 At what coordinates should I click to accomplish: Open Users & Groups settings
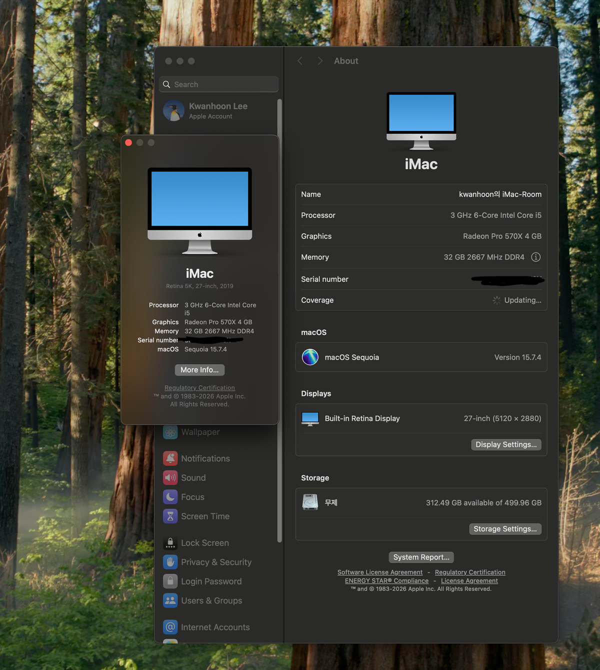[218, 600]
